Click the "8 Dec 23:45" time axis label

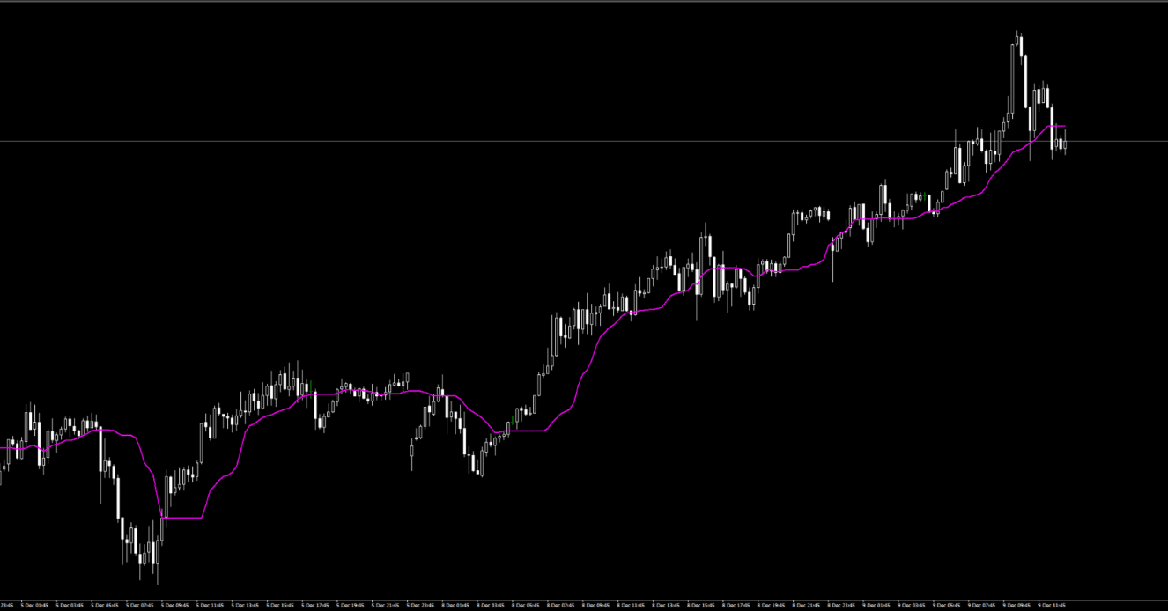point(841,605)
